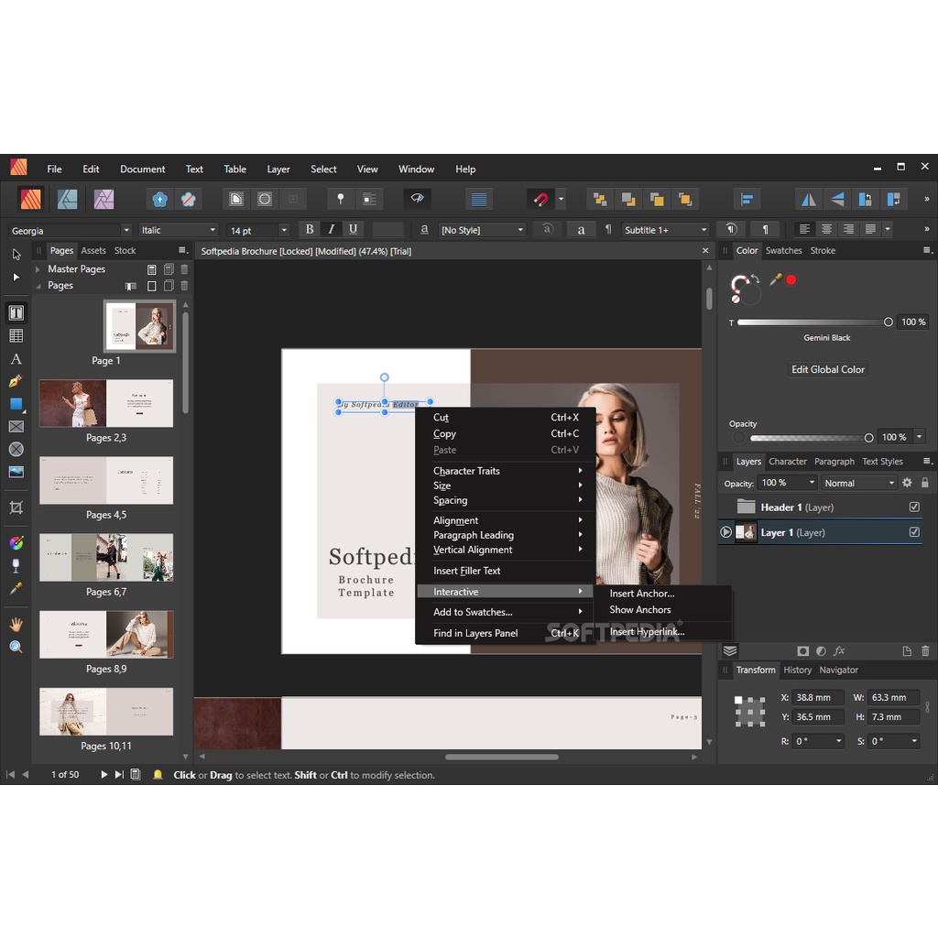Select the Frame Text tool
This screenshot has height=938, width=938.
coord(16,312)
